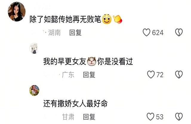Open avatar of the 广东 commenter

(34, 48)
